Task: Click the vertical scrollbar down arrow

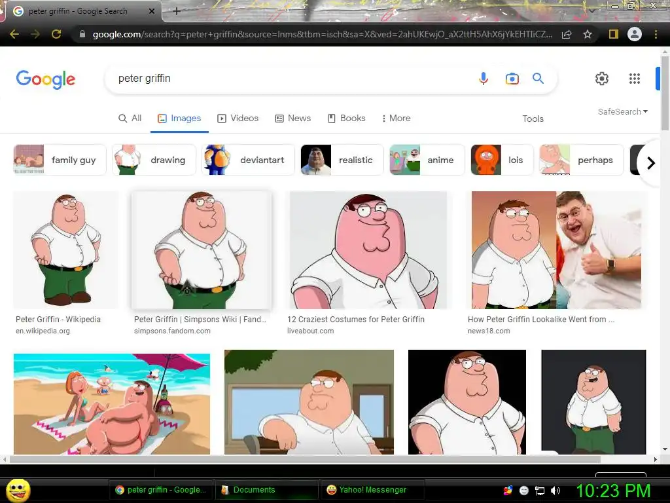Action: pos(665,449)
